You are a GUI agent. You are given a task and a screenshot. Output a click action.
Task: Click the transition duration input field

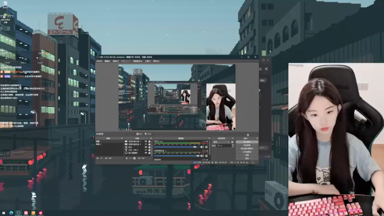[224, 146]
